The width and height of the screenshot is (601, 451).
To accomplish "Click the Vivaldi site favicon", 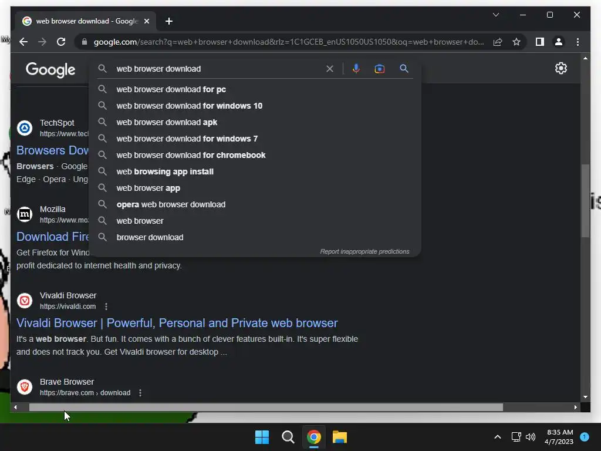I will click(x=25, y=300).
